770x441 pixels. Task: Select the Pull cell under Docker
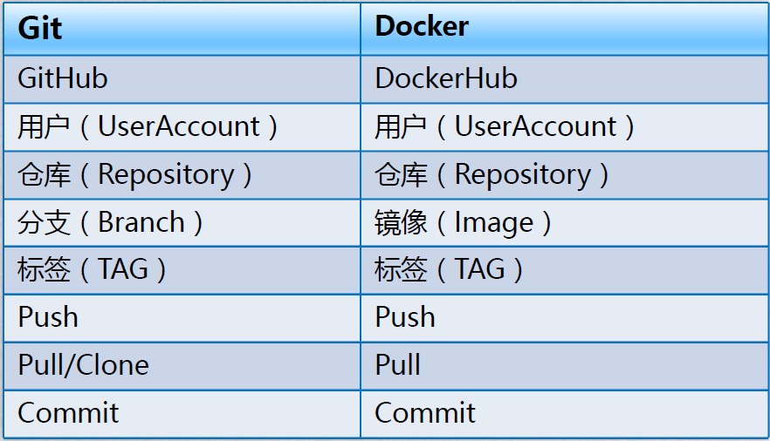point(397,365)
